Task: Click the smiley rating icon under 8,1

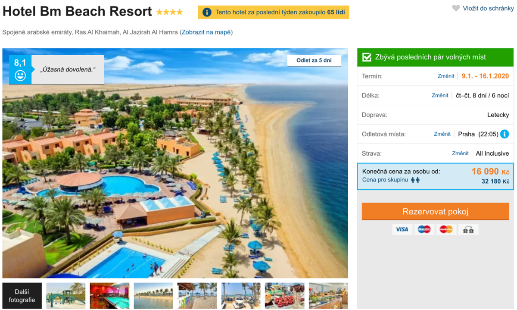Action: (20, 75)
